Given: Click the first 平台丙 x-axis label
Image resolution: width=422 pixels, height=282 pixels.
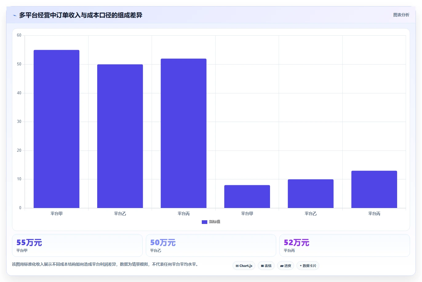Looking at the screenshot, I should 184,213.
